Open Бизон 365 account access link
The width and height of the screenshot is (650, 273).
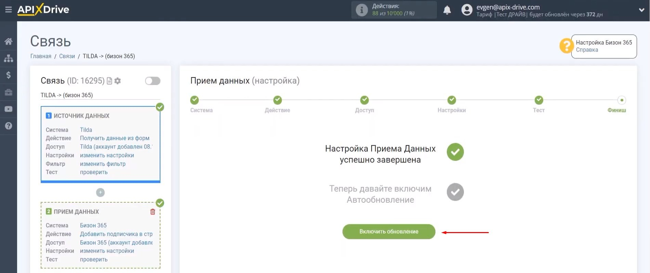tap(116, 243)
